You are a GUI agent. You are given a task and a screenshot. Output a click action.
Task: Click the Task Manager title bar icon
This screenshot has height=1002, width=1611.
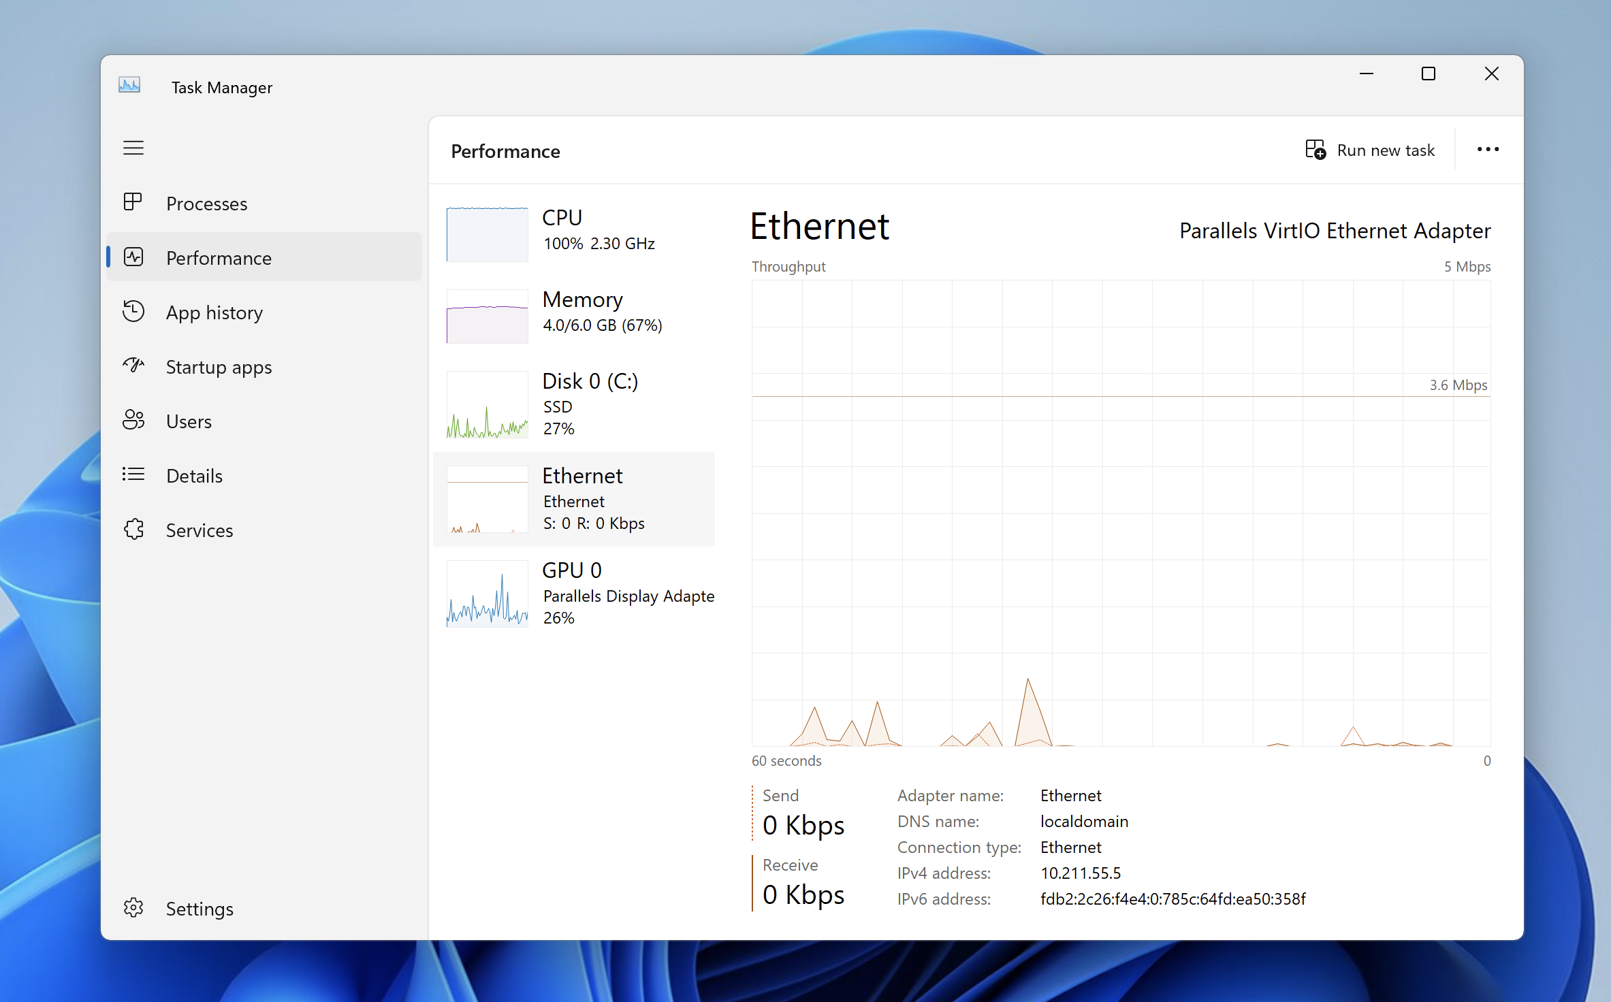tap(129, 86)
